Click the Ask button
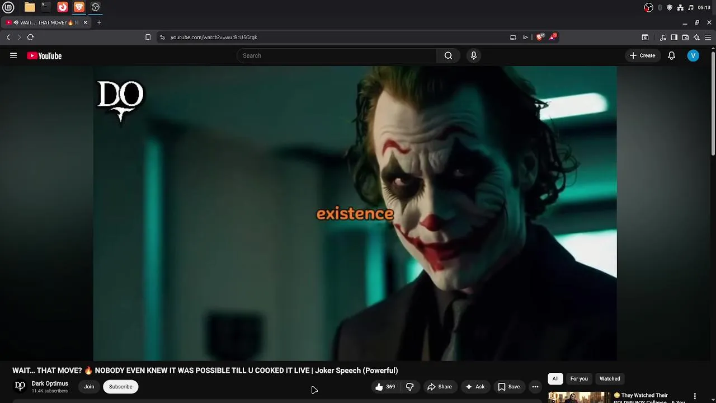Screen dimensions: 716x403 [475, 387]
